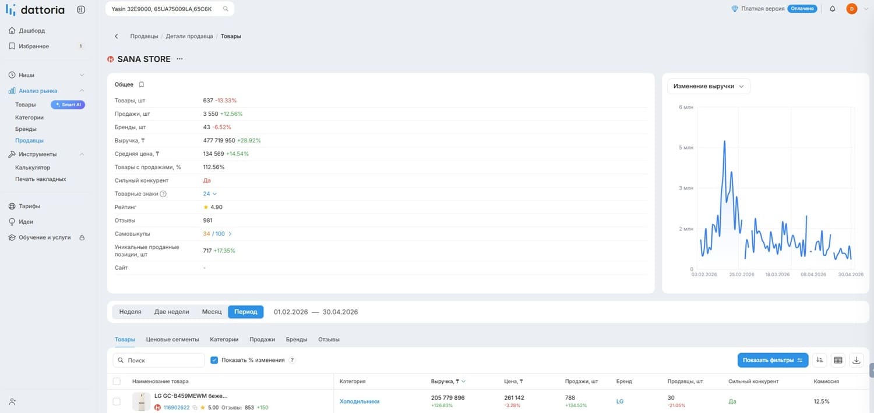Open the Самовыкупы 34 / 100 details link

click(x=217, y=234)
